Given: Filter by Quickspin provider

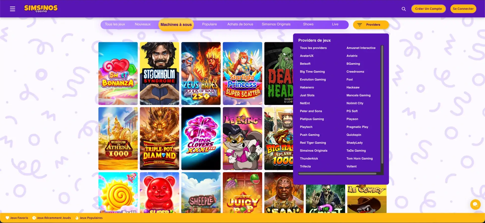Looking at the screenshot, I should (354, 135).
